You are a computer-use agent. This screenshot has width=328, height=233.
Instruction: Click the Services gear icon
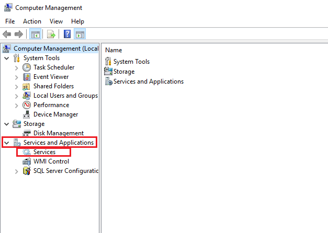[x=27, y=152]
